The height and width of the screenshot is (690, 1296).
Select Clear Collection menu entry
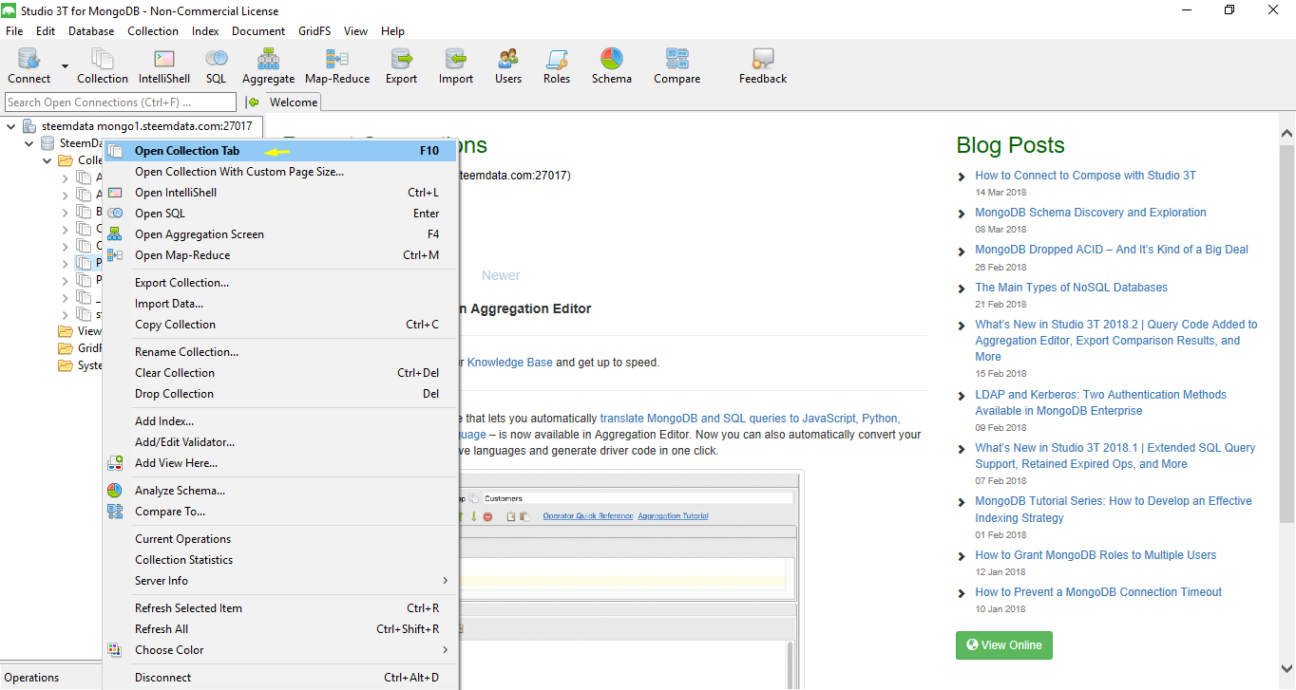(x=281, y=373)
